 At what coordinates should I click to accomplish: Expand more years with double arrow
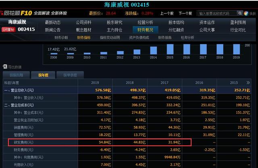coord(248,83)
